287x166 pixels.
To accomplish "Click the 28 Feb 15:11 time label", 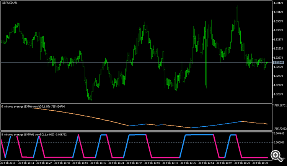I will (x=26, y=163).
